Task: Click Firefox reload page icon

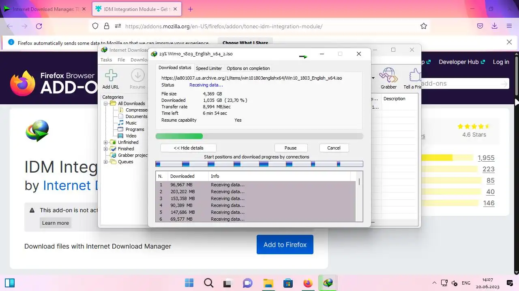Action: coord(39,26)
